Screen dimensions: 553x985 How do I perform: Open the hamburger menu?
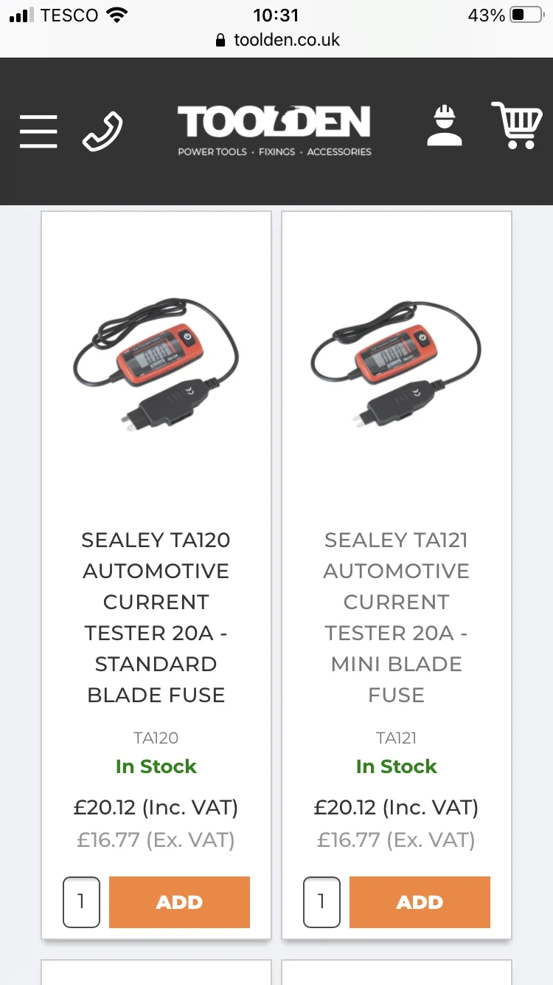[x=38, y=131]
